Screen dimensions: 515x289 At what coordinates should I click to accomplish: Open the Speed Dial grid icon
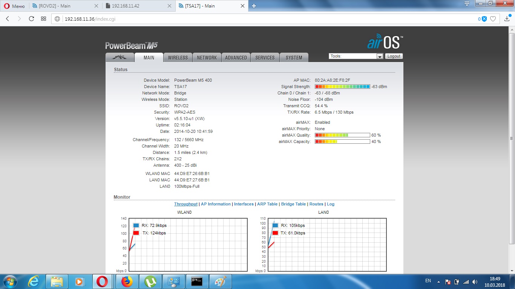click(43, 19)
